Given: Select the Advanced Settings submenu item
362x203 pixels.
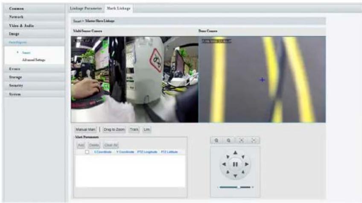Looking at the screenshot, I should click(x=34, y=60).
